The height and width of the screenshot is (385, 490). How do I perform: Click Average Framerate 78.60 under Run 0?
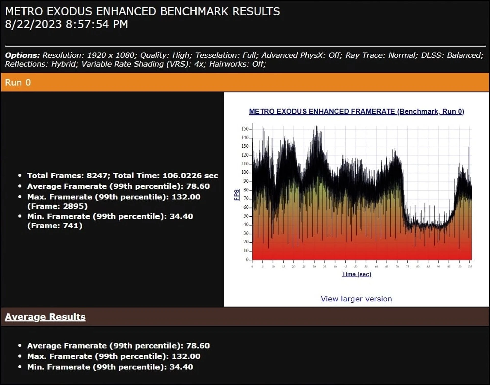pyautogui.click(x=118, y=186)
